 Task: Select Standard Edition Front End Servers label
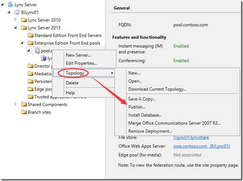click(x=68, y=35)
